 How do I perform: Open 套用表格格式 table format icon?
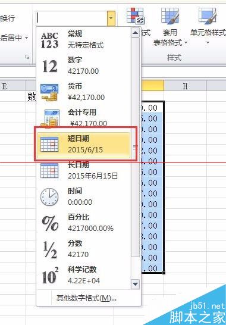[170, 15]
